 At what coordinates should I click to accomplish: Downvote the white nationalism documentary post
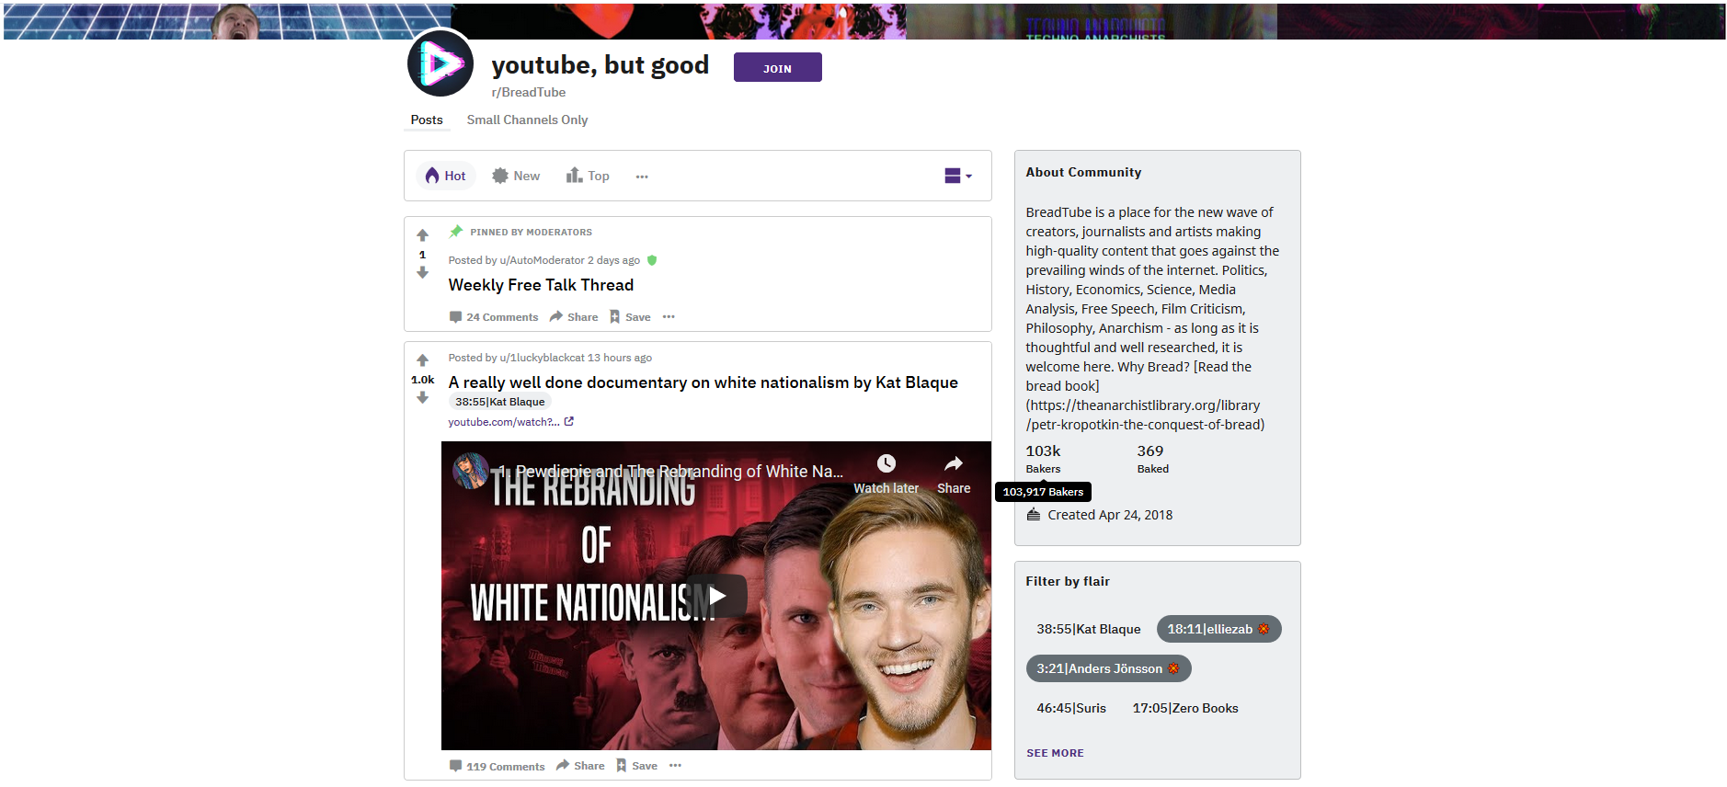422,398
